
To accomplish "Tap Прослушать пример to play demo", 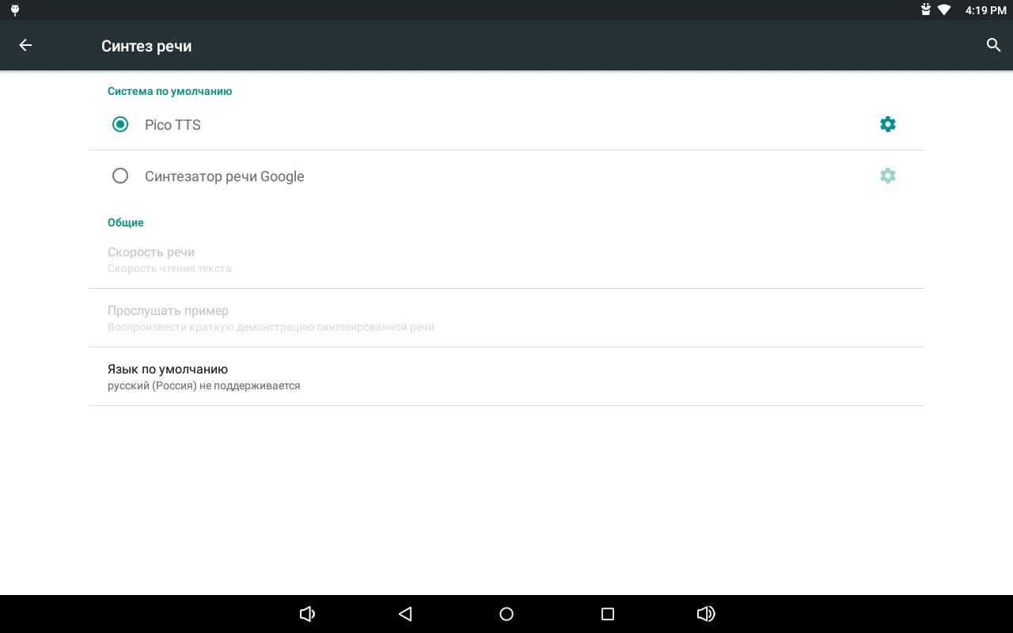I will tap(506, 318).
